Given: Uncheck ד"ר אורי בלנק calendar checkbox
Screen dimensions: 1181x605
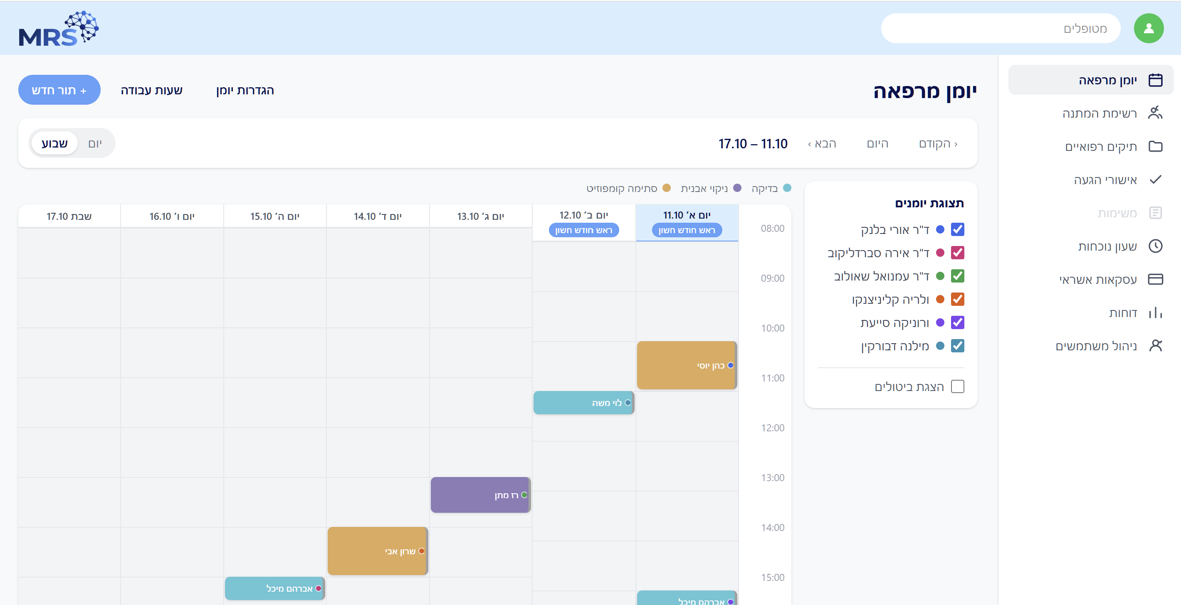Looking at the screenshot, I should (x=957, y=229).
